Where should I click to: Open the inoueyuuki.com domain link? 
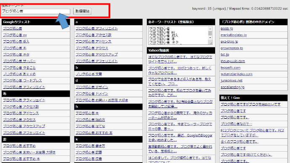233,61
